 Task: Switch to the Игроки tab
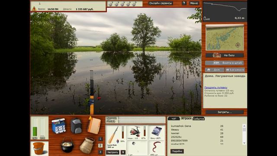[x=186, y=118]
